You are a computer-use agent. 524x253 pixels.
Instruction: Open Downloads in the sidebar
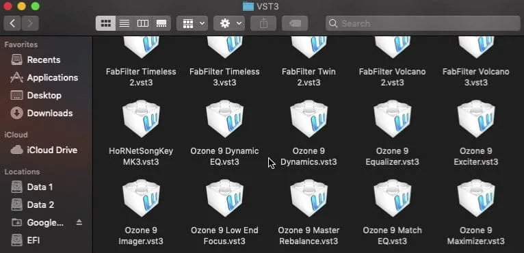click(x=46, y=113)
